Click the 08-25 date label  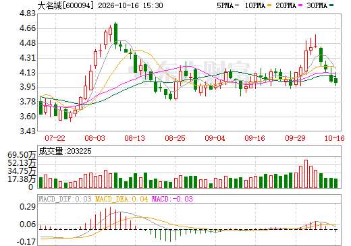click(175, 138)
